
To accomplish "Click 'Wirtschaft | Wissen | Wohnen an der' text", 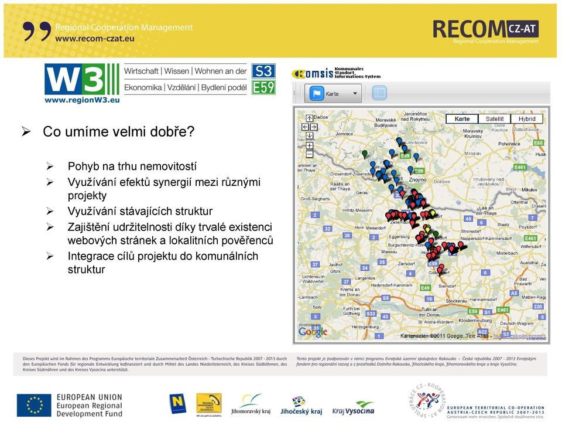I will [x=186, y=71].
